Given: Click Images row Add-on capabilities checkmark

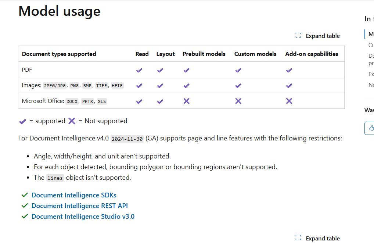Looking at the screenshot, I should point(289,86).
